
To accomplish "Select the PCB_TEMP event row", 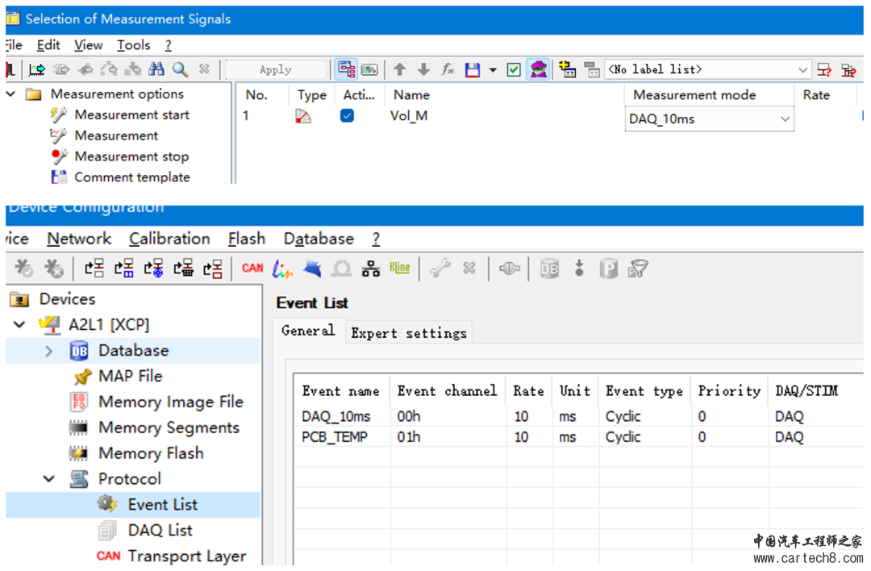I will tap(577, 437).
